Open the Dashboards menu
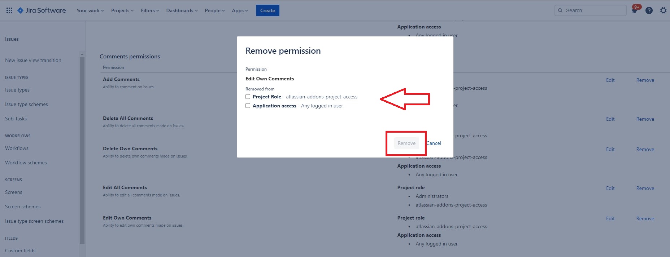 point(182,10)
